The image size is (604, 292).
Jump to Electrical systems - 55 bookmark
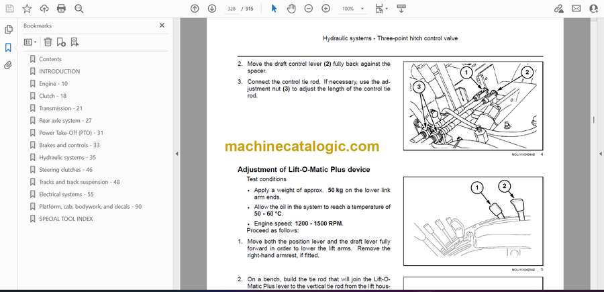tap(66, 194)
